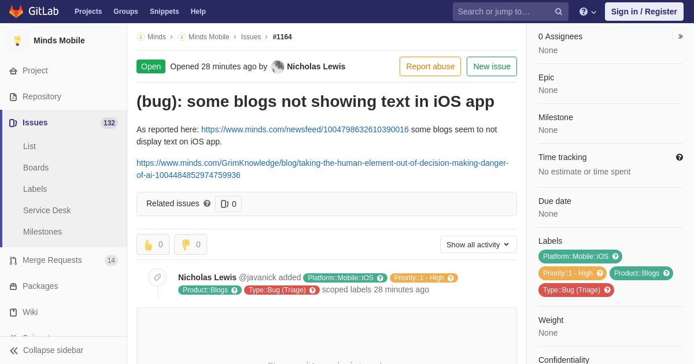Select List under Issues

pyautogui.click(x=29, y=146)
